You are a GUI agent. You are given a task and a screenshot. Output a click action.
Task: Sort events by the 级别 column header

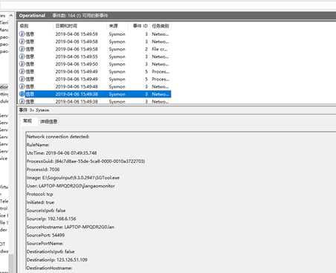24,26
